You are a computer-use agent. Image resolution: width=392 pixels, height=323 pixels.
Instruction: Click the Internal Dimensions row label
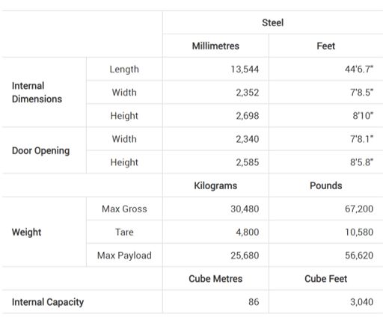click(x=37, y=93)
